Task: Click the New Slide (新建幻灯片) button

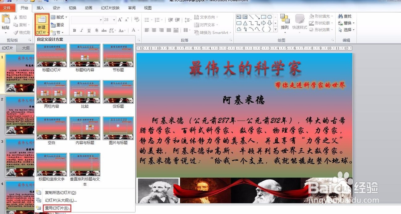Action: 42,24
